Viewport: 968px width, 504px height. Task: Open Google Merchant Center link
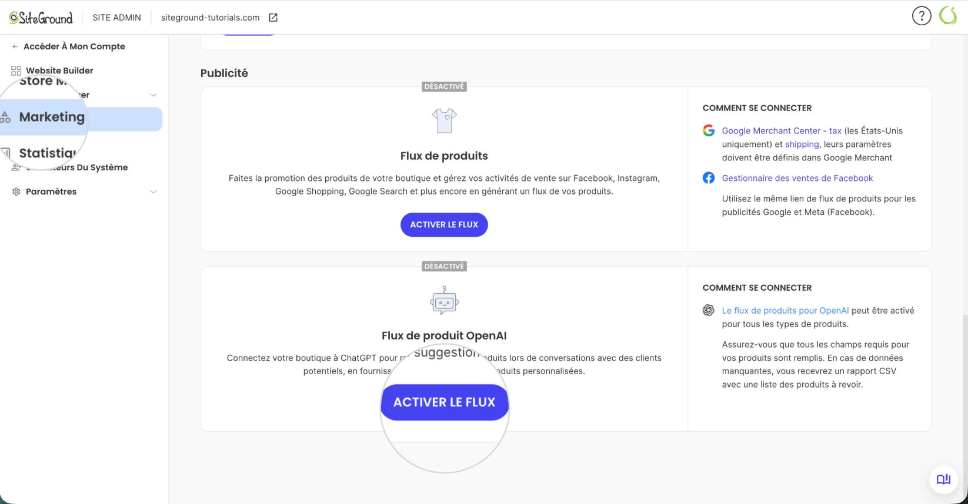pos(771,130)
